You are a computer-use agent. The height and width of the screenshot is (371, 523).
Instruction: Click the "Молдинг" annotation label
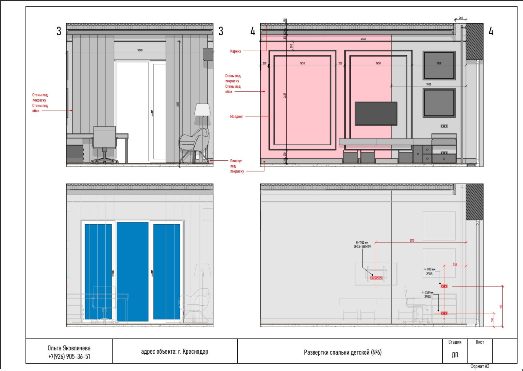(236, 117)
